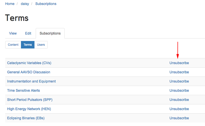
Task: Unsubscribe from General AAVSO Discussion
Action: pos(179,72)
